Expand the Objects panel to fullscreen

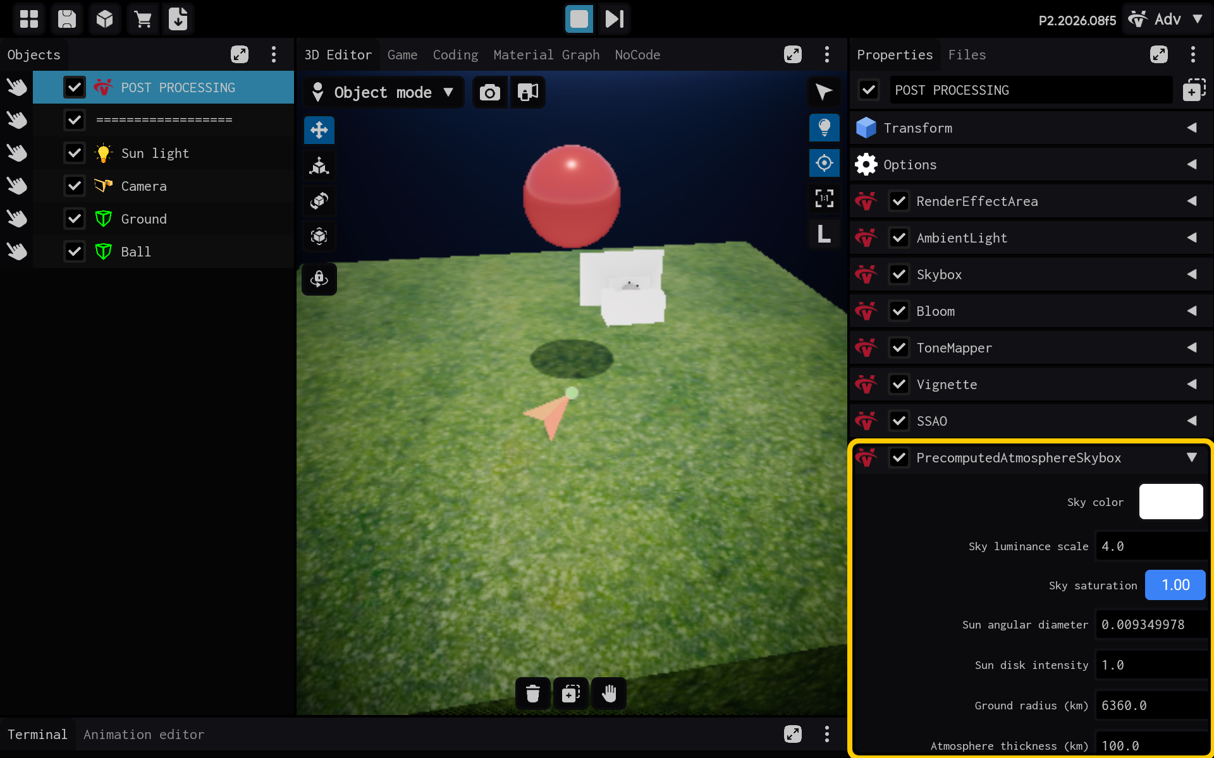(240, 54)
